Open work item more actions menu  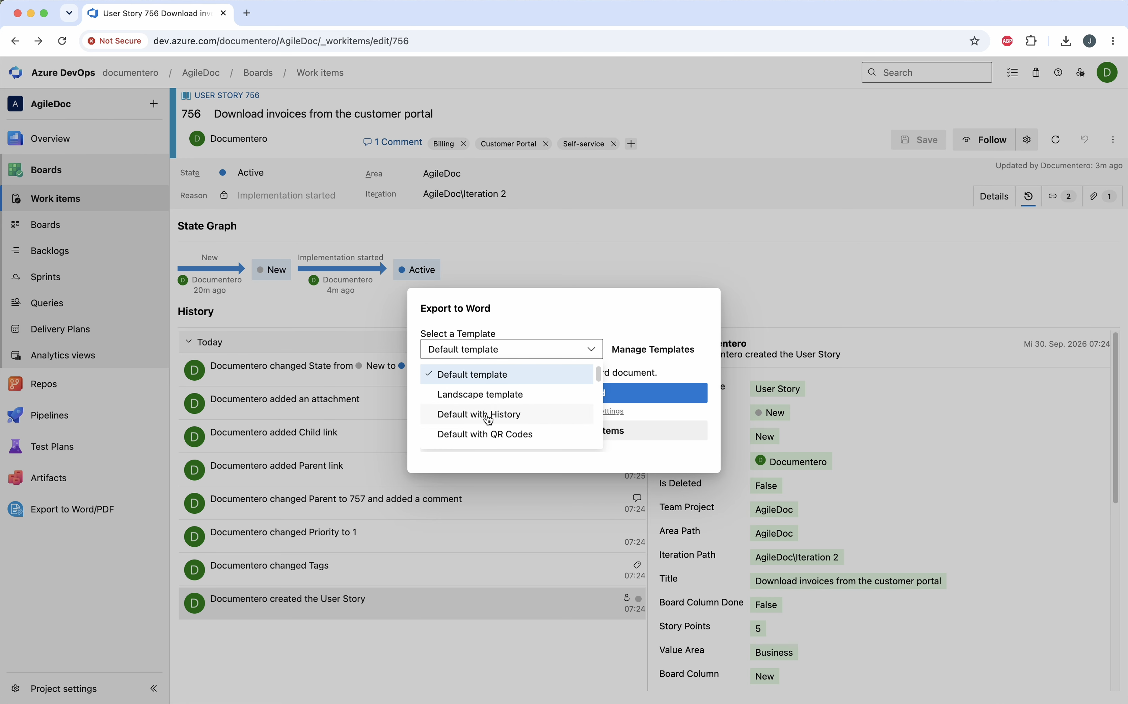click(1112, 140)
